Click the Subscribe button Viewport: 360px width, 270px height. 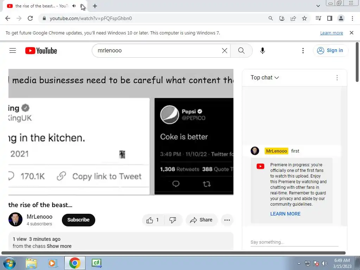pyautogui.click(x=78, y=220)
